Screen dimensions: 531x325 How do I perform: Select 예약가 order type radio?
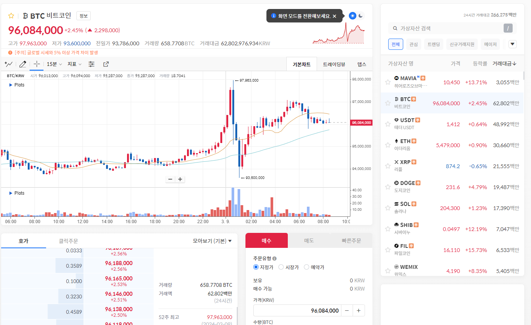307,267
